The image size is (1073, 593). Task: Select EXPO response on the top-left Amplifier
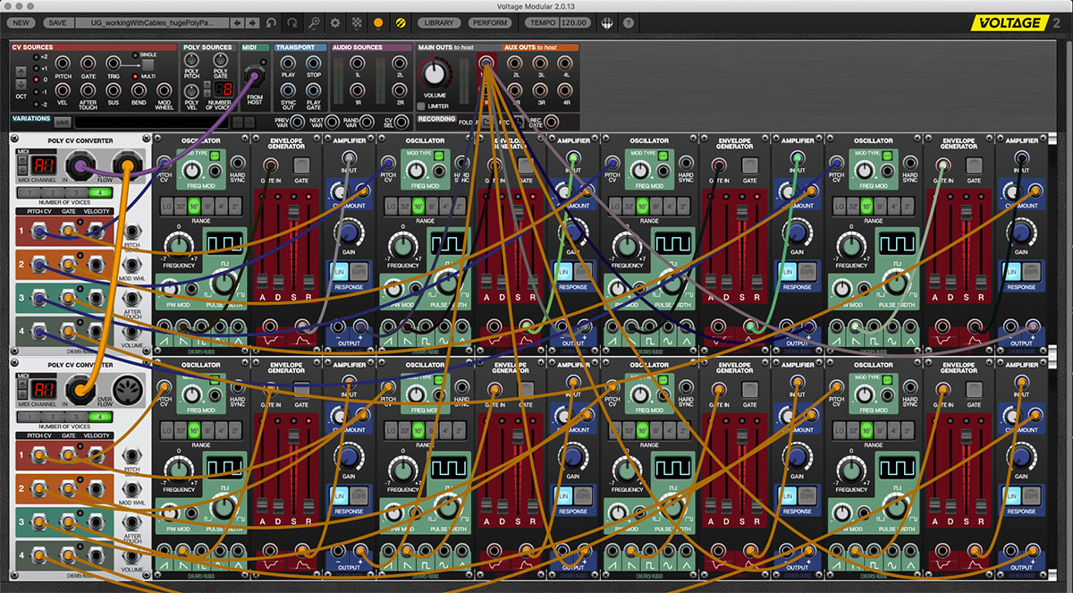pyautogui.click(x=361, y=271)
